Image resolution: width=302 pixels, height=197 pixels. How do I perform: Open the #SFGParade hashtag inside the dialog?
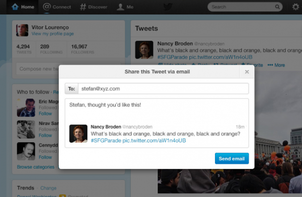[106, 140]
